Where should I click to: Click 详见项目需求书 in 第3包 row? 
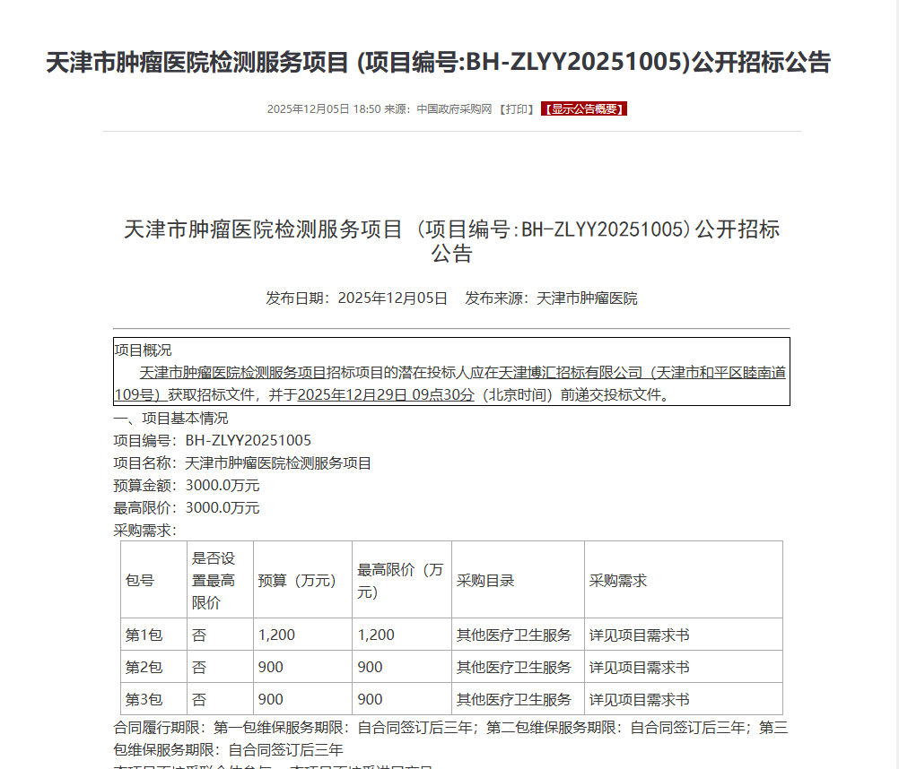[x=639, y=700]
